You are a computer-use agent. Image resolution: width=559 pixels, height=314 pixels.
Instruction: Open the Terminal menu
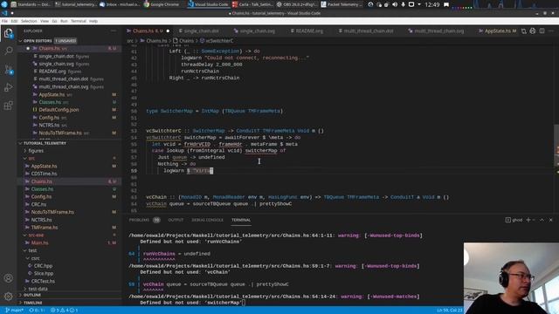(x=79, y=21)
